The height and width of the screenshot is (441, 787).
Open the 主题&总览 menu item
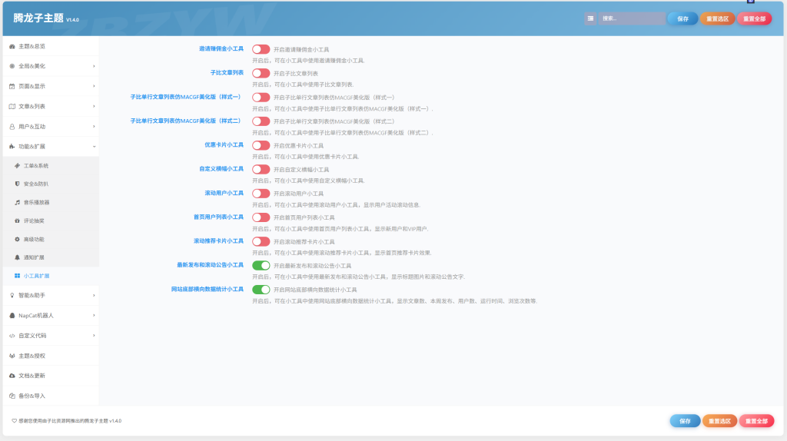point(51,46)
